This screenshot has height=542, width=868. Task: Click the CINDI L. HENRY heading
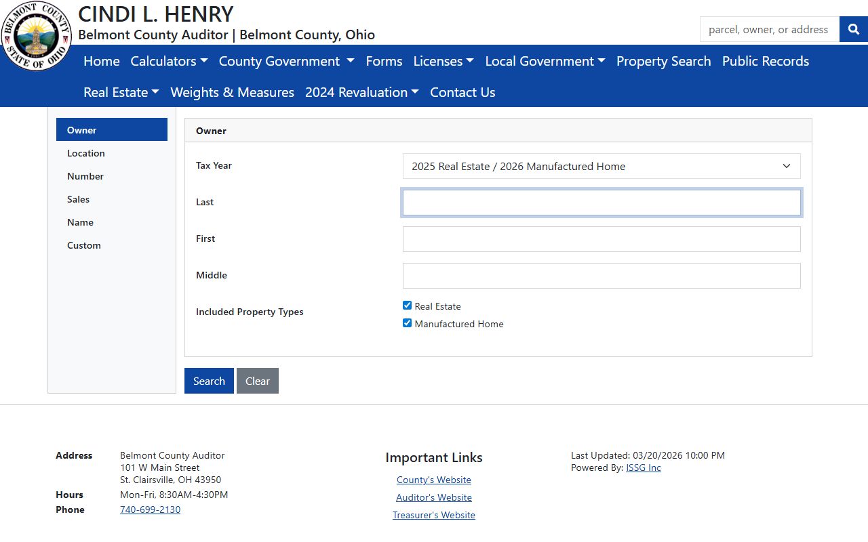[x=156, y=14]
